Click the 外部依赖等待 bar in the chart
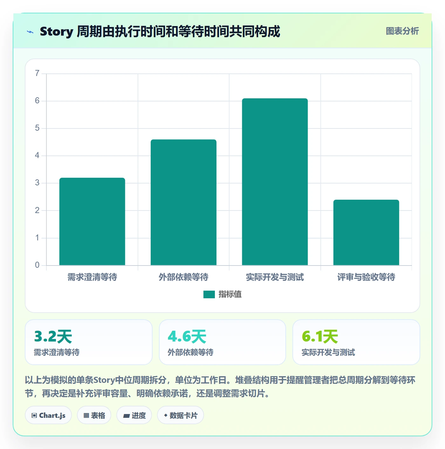 pos(183,202)
